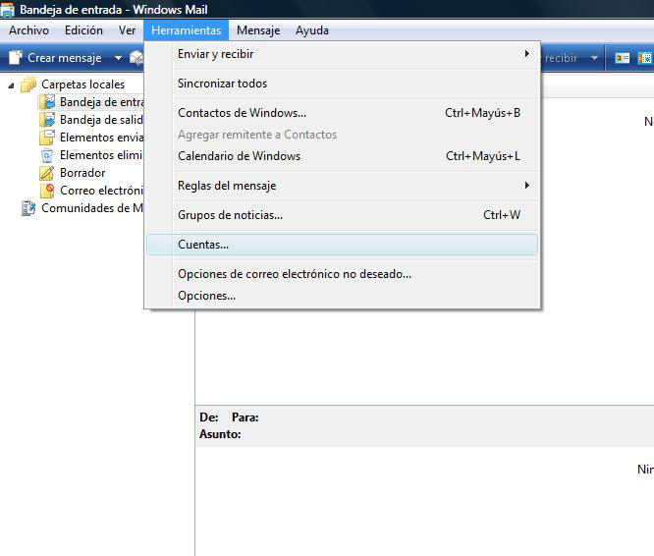Screen dimensions: 654x556
Task: Select the Opciones... menu entry
Action: [x=342, y=296]
